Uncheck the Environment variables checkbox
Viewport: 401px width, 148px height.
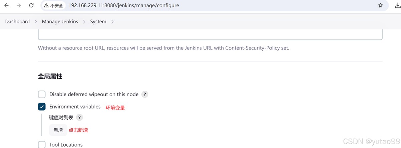click(42, 107)
